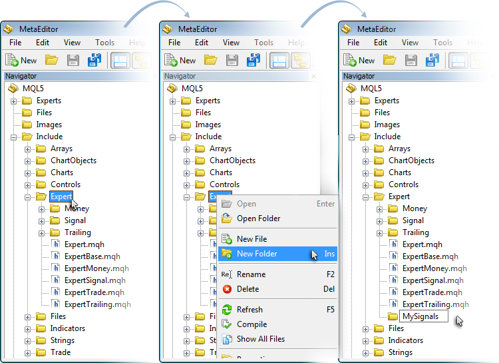The image size is (499, 363).
Task: Select Refresh in context menu
Action: pos(277,310)
